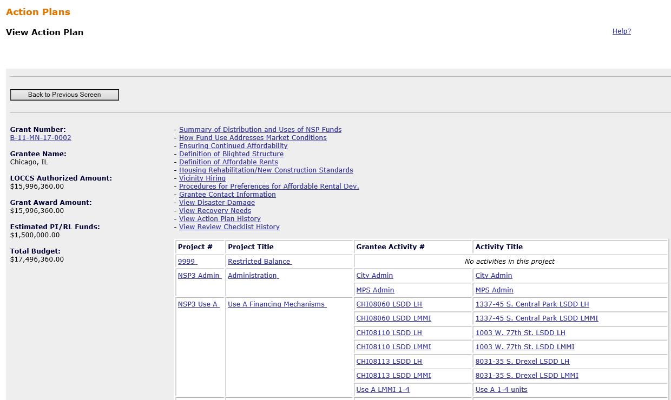Open the Help link
This screenshot has height=400, width=671.
coord(621,31)
